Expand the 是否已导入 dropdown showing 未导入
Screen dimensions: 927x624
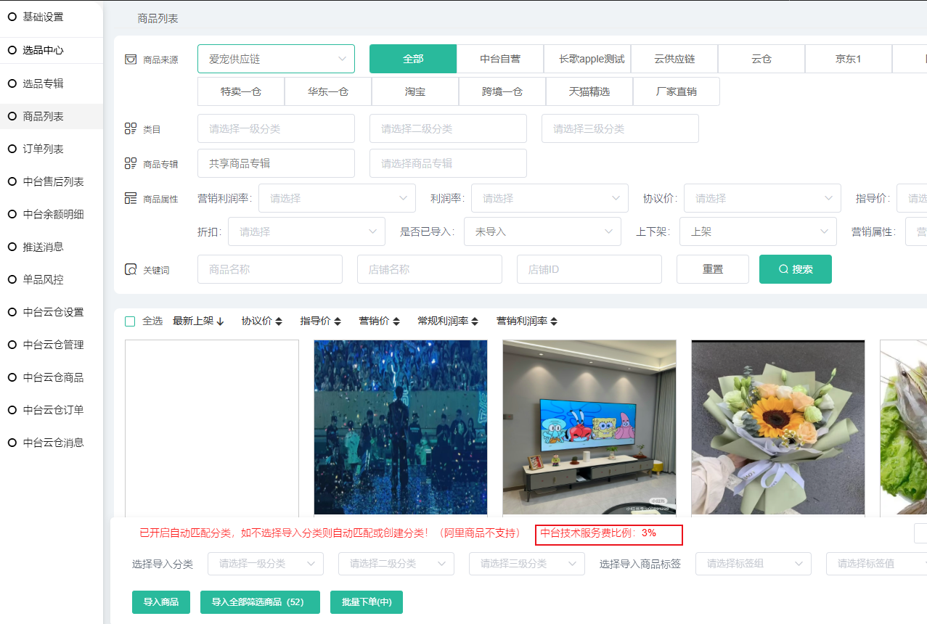click(542, 231)
